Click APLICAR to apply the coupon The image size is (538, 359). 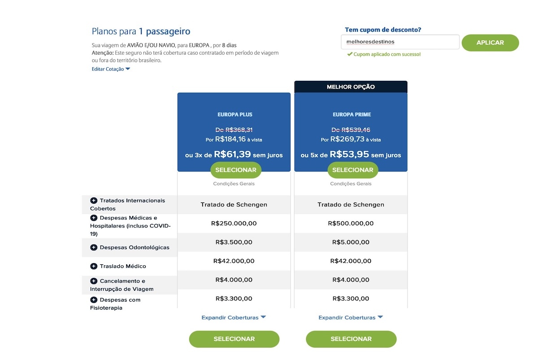click(x=490, y=43)
